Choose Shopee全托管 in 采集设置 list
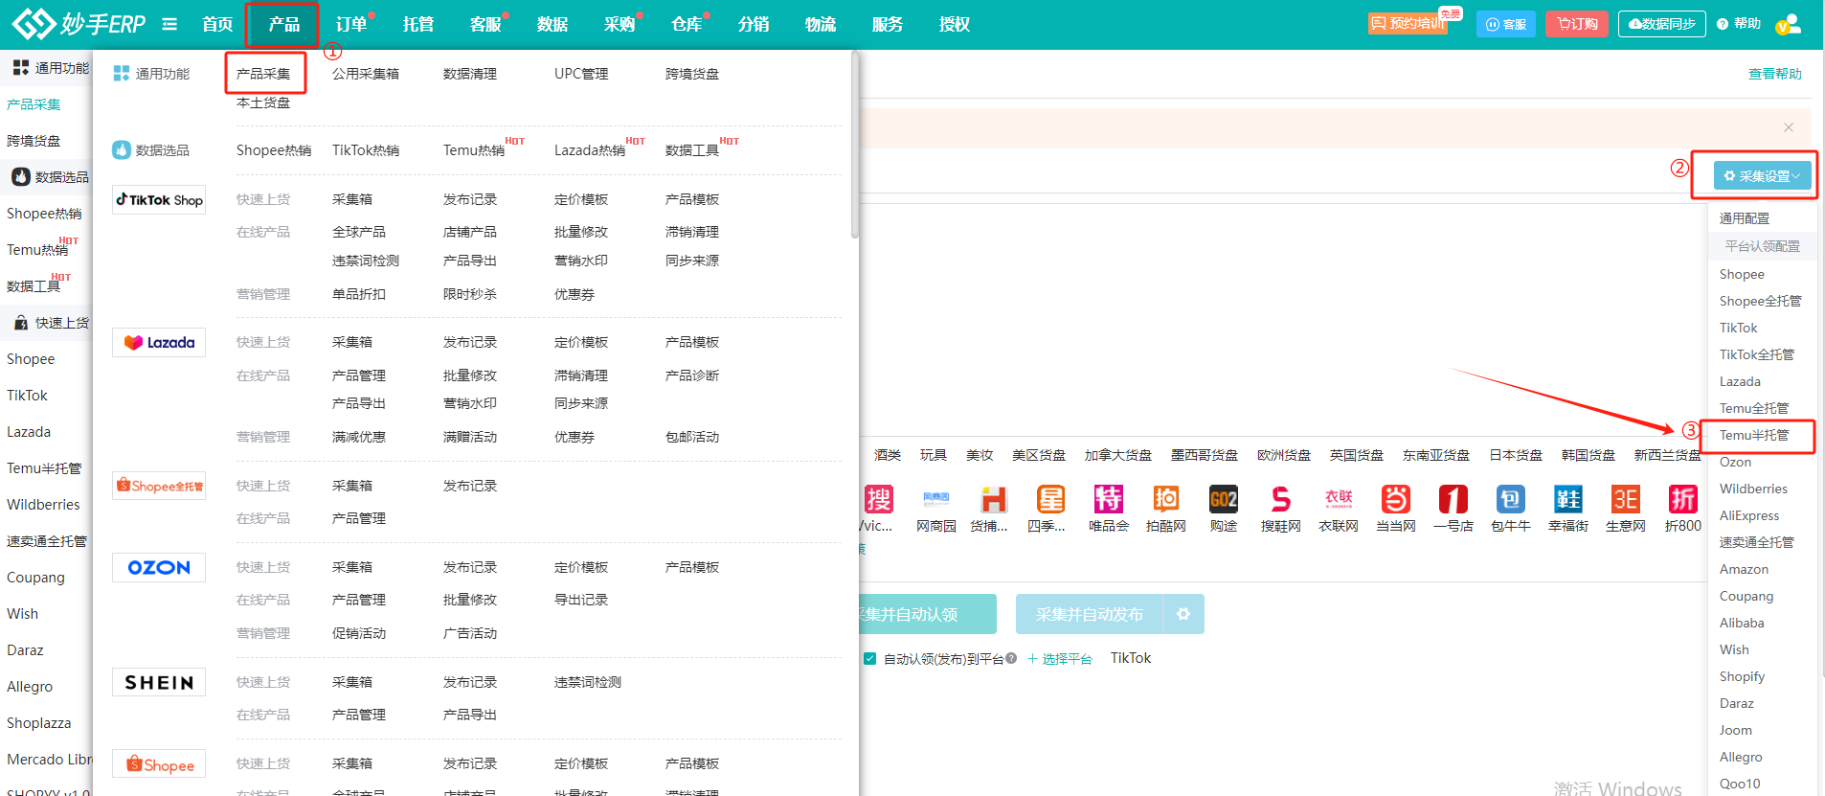The height and width of the screenshot is (796, 1825). point(1760,301)
